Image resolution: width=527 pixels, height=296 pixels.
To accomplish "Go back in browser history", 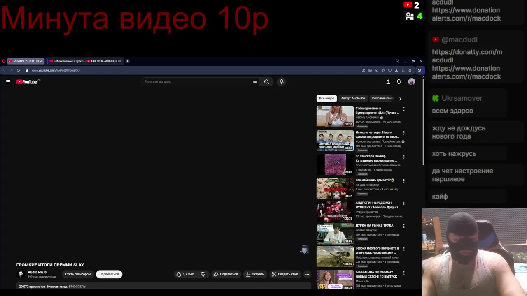I will click(x=4, y=70).
